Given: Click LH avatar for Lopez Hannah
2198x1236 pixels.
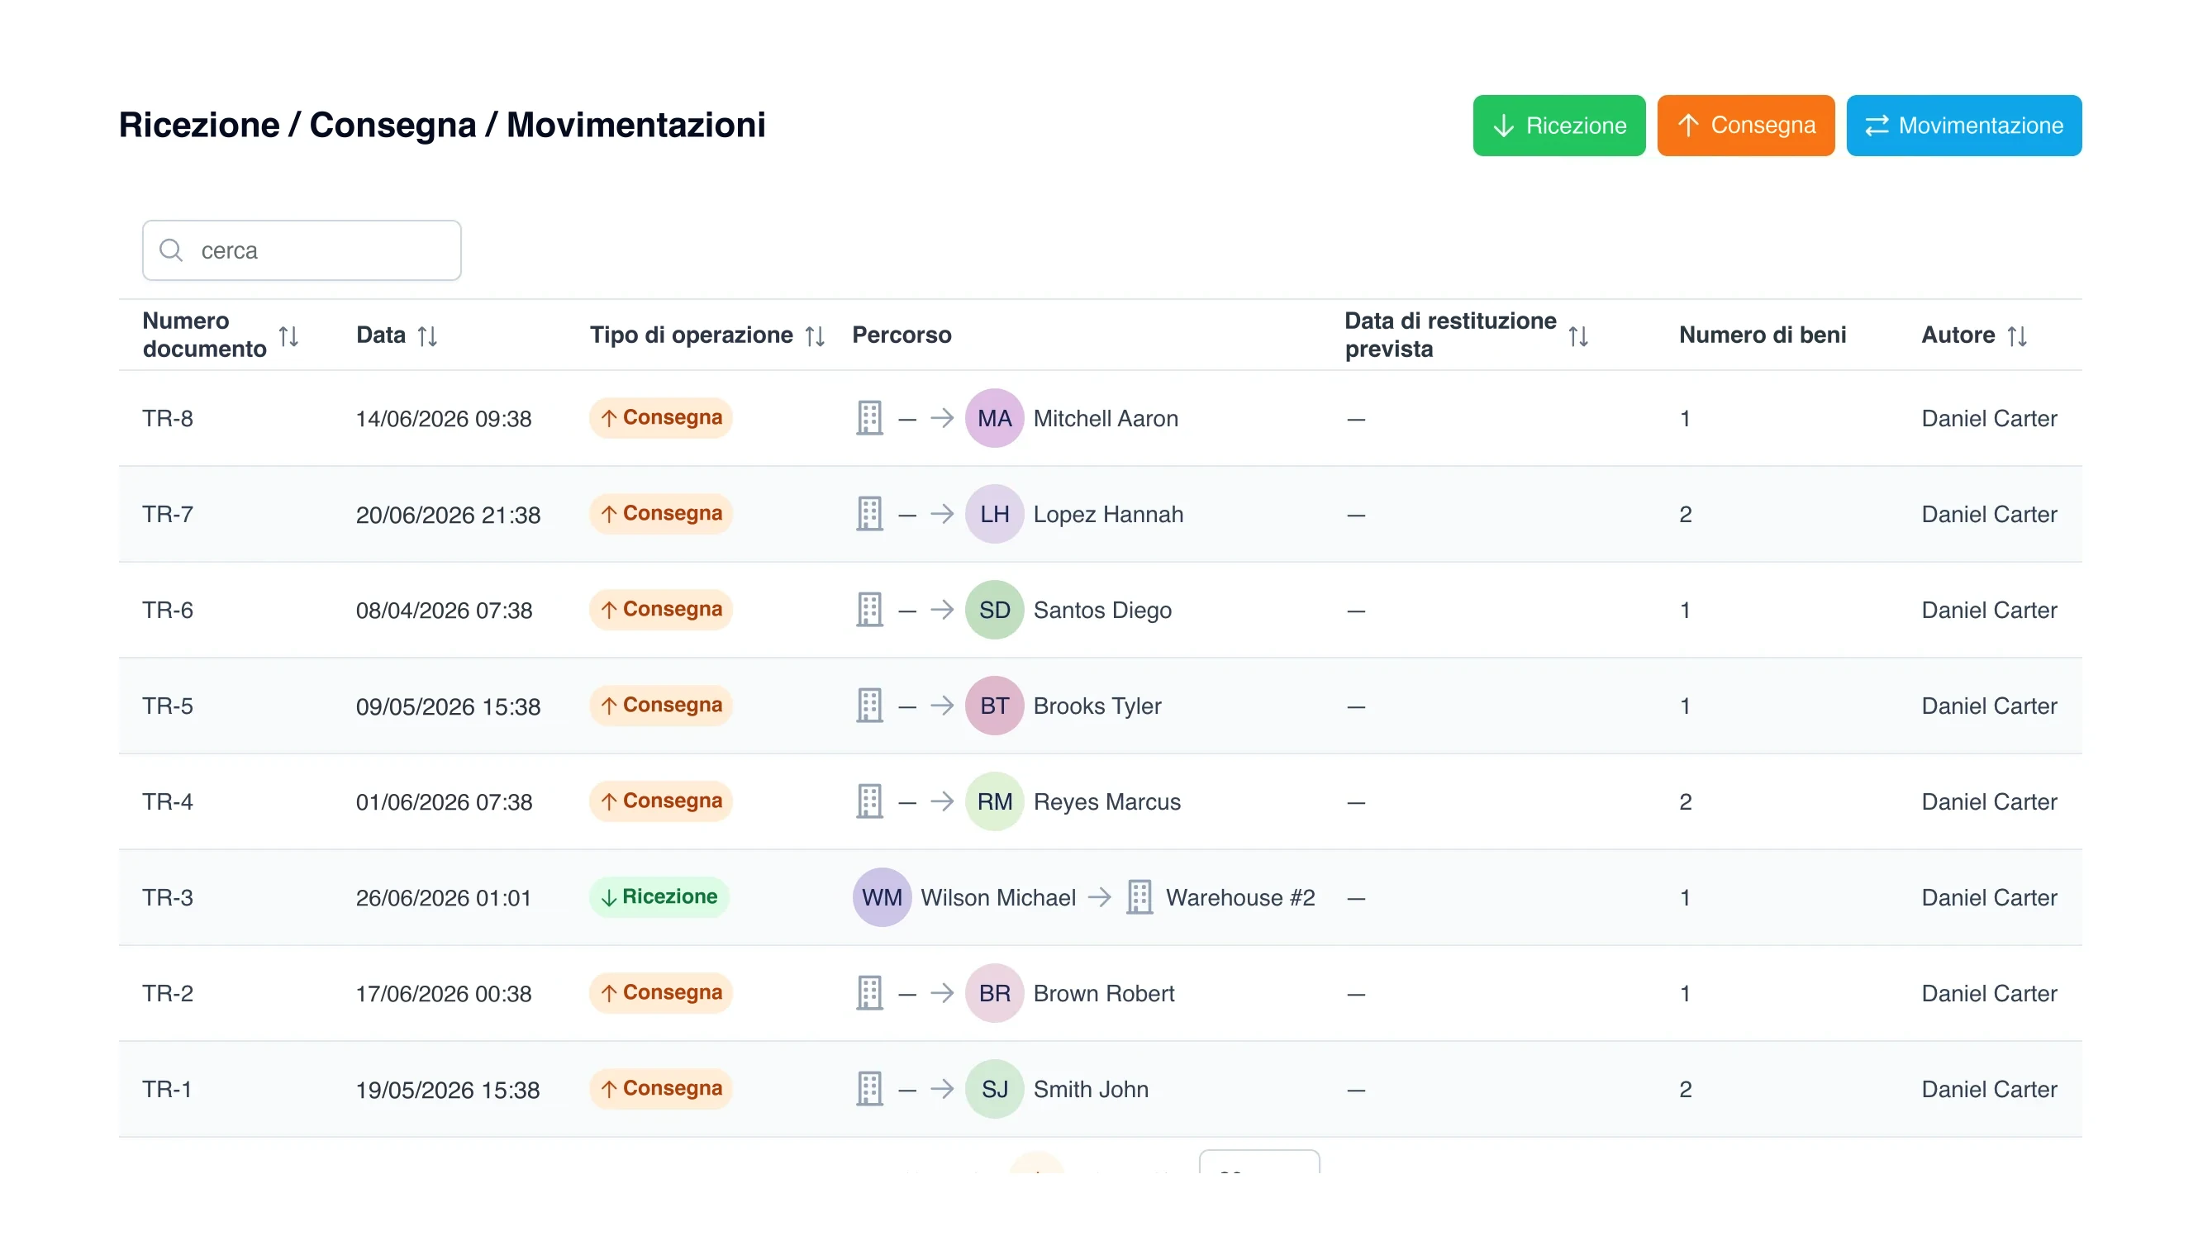Looking at the screenshot, I should click(x=994, y=514).
